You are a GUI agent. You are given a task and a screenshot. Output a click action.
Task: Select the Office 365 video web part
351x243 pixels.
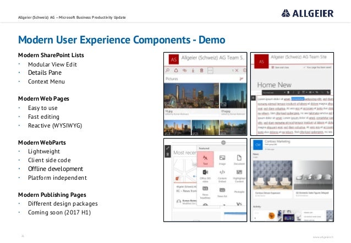coord(205,176)
